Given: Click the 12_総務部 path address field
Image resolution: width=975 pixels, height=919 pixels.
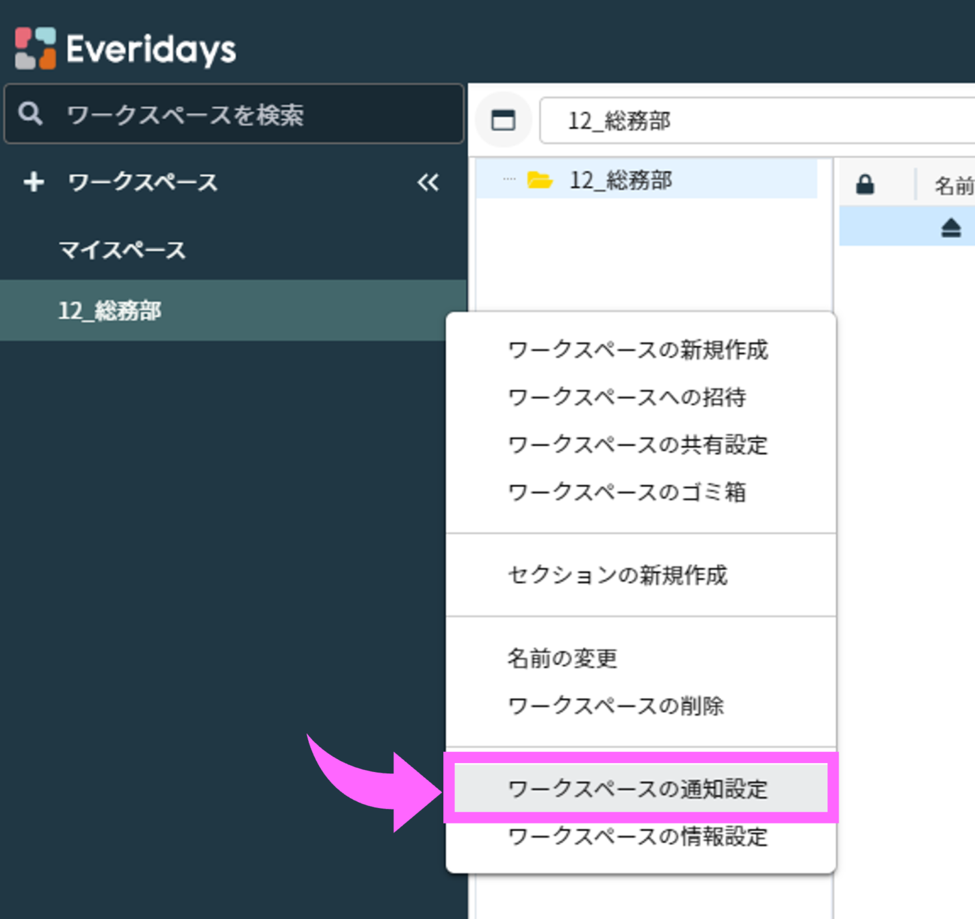Looking at the screenshot, I should 754,121.
